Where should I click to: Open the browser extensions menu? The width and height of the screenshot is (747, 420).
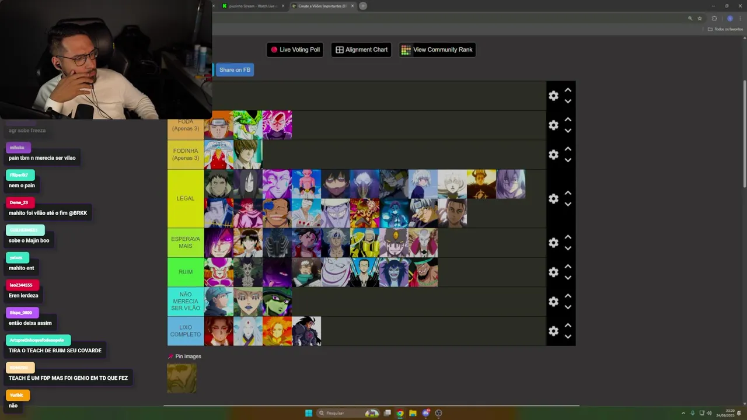(x=714, y=18)
